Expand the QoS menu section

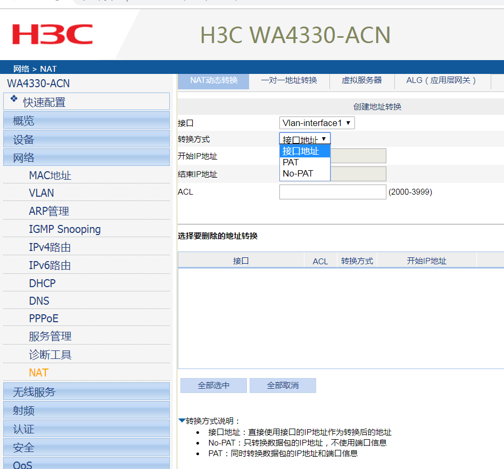click(x=86, y=463)
